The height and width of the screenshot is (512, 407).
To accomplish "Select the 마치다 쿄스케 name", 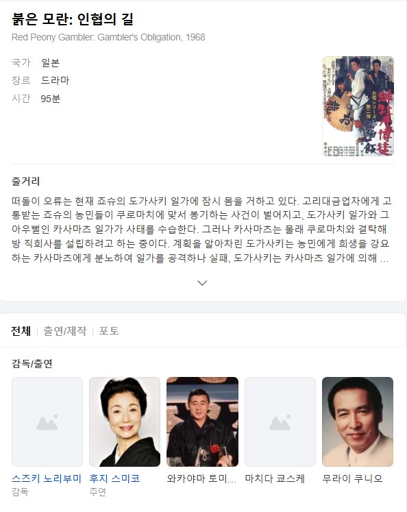I will point(275,478).
